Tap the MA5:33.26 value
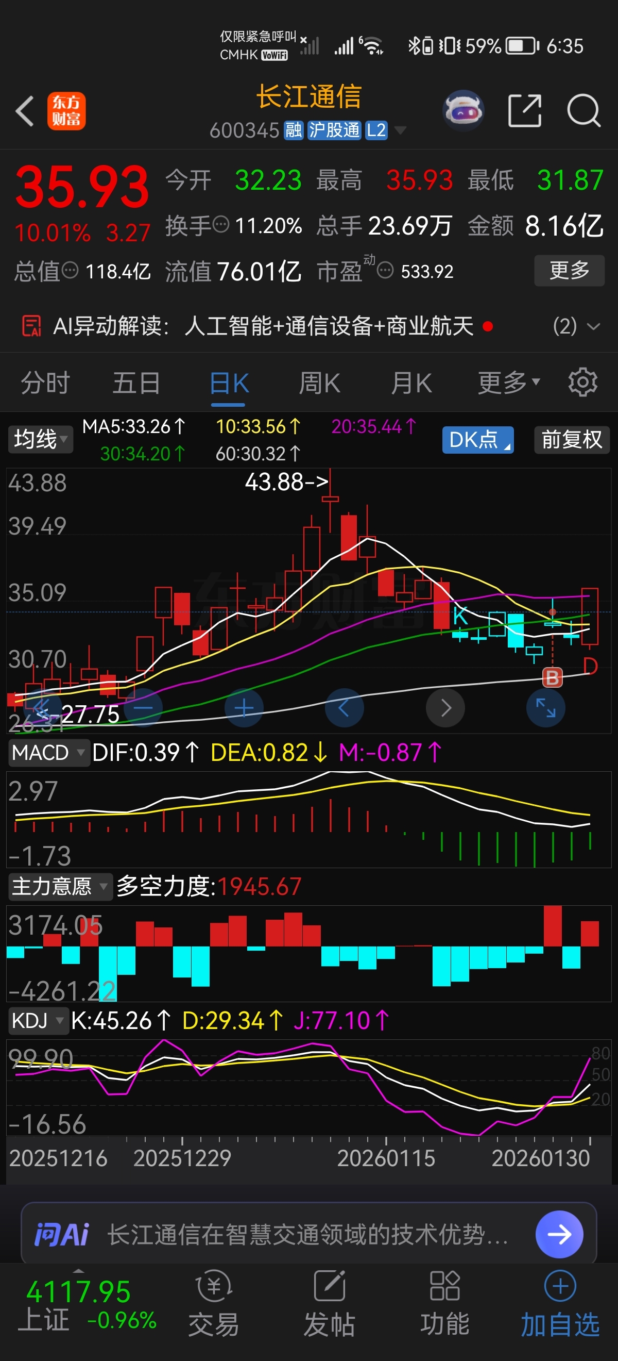Image resolution: width=618 pixels, height=1361 pixels. pos(133,426)
